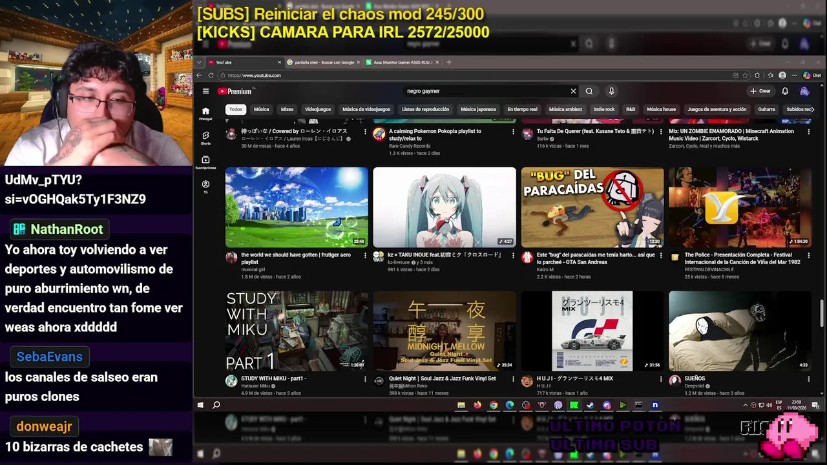Open the Hatsune Miku kz×TAKU INOUE thumbnail

pos(445,207)
